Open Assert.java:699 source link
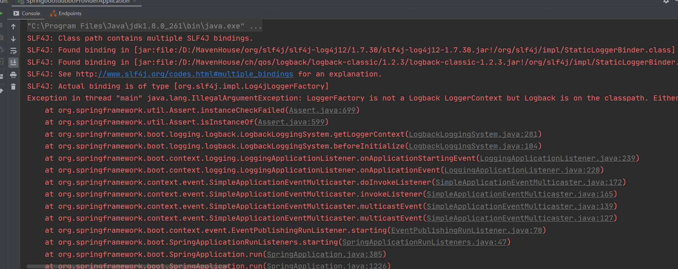The image size is (678, 269). pos(322,110)
